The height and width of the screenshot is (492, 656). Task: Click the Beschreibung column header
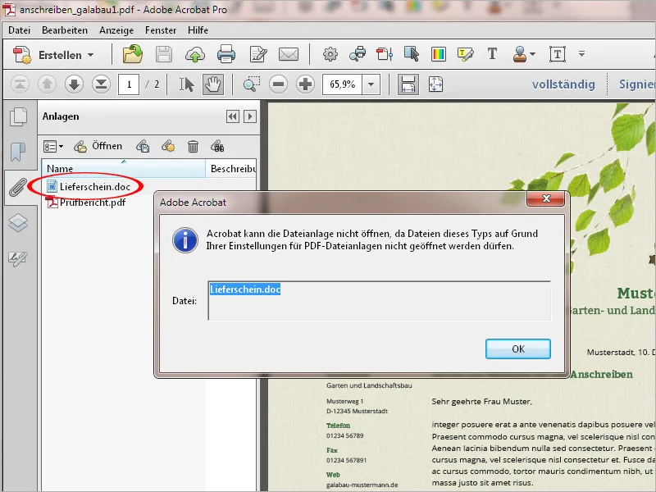click(x=231, y=168)
